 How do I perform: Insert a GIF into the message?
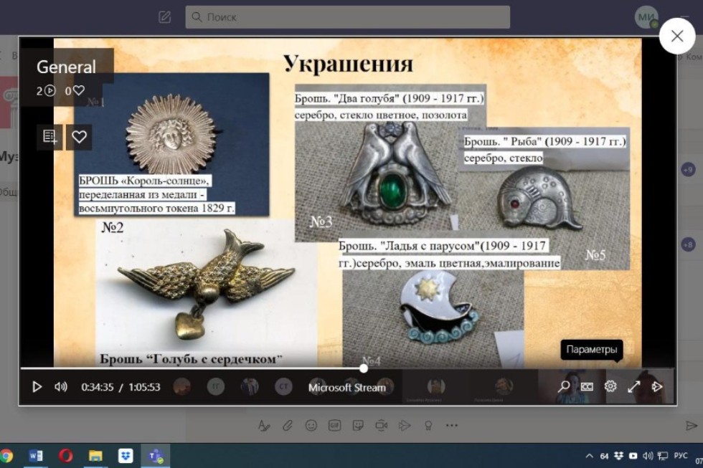pos(334,425)
